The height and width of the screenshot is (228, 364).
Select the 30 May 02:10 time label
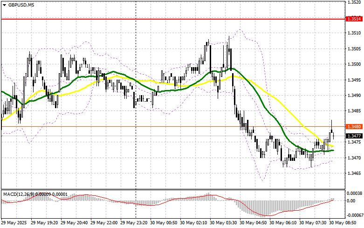tap(193, 223)
